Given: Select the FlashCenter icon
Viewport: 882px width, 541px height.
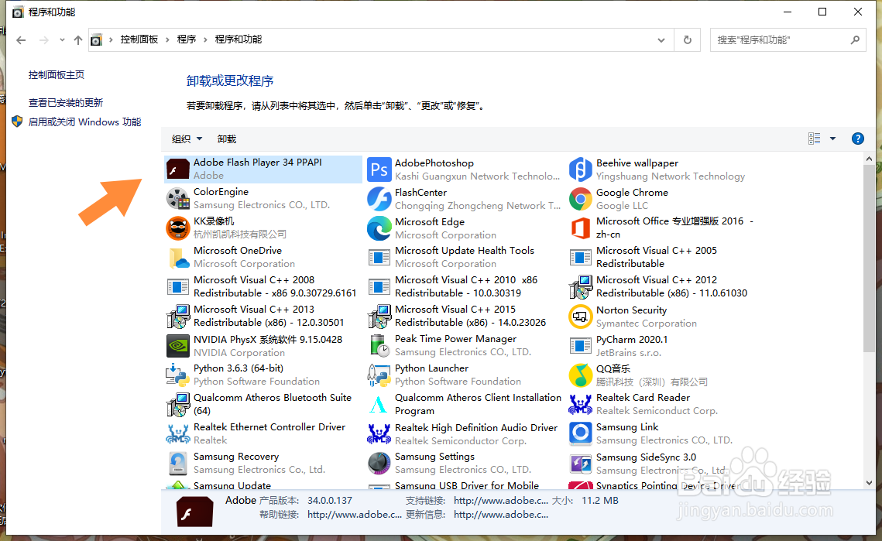Looking at the screenshot, I should pyautogui.click(x=379, y=199).
